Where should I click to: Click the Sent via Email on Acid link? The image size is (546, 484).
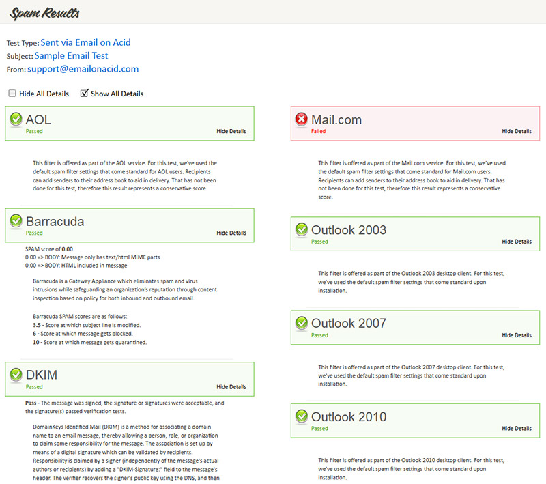coord(86,42)
